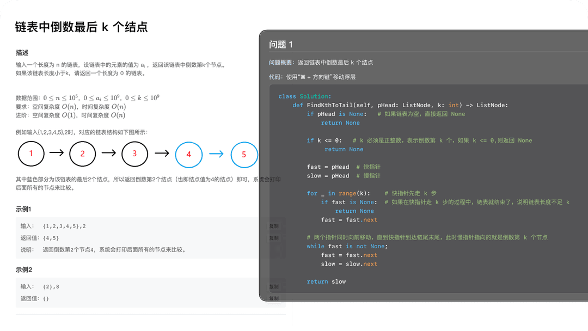This screenshot has height=331, width=588.
Task: Select the blue circle node 5
Action: point(244,154)
